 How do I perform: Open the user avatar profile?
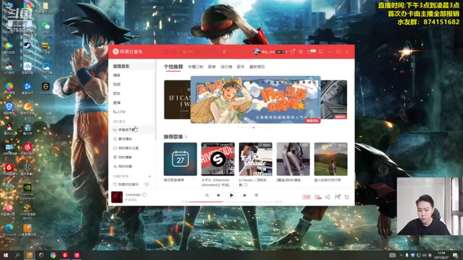pyautogui.click(x=257, y=52)
